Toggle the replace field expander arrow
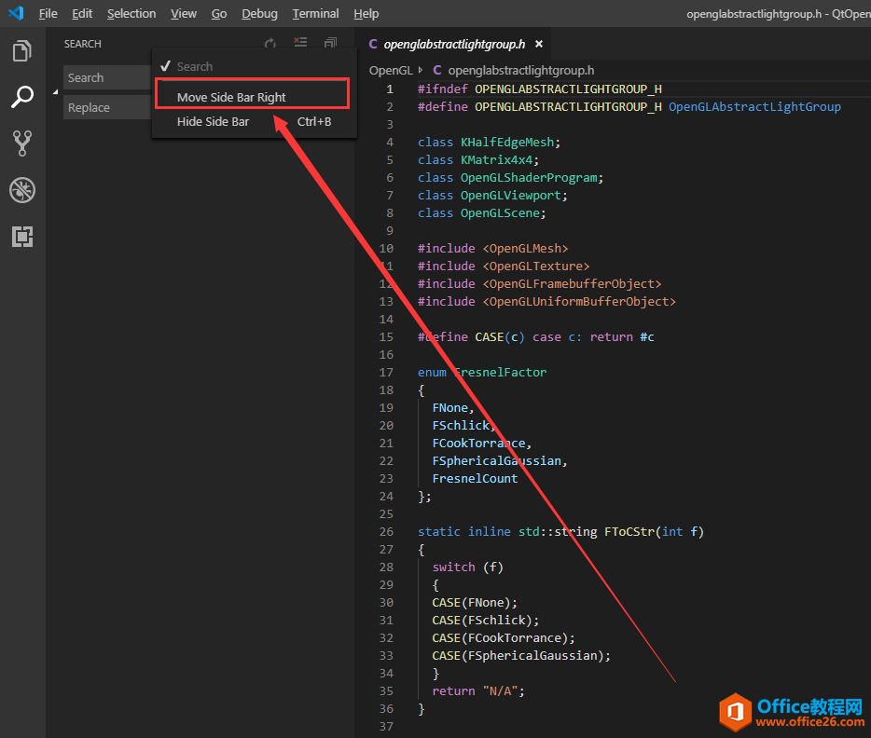Viewport: 871px width, 738px height. pos(55,92)
